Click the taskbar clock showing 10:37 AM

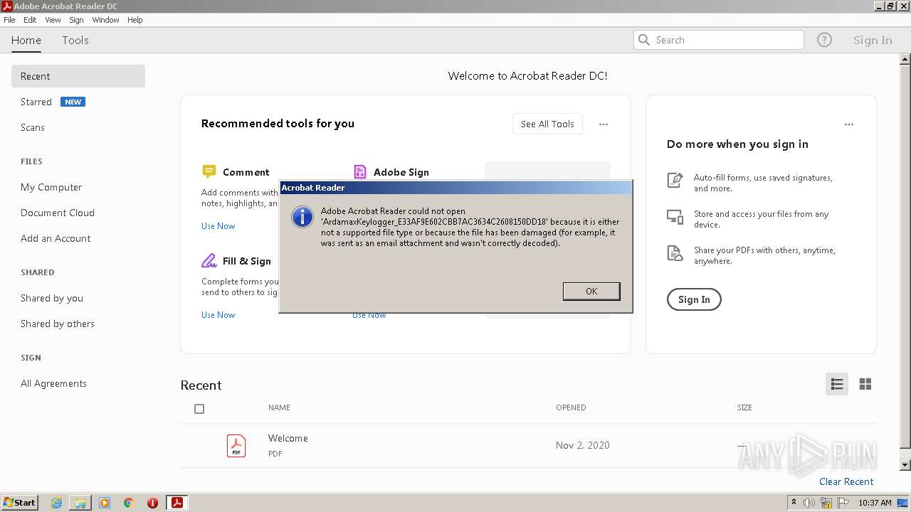(x=875, y=503)
